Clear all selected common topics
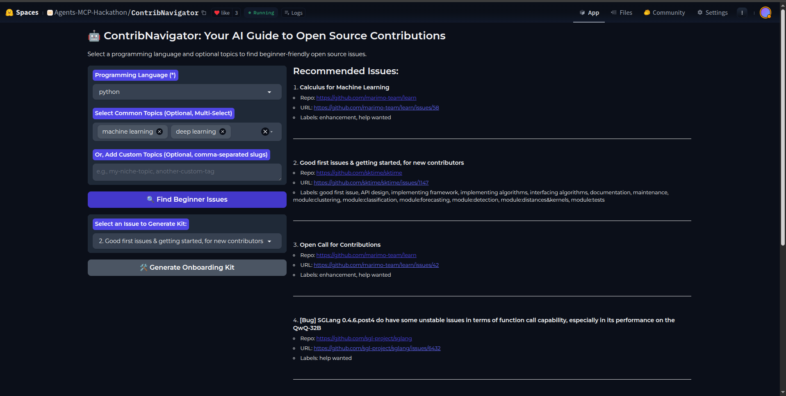 pos(265,132)
